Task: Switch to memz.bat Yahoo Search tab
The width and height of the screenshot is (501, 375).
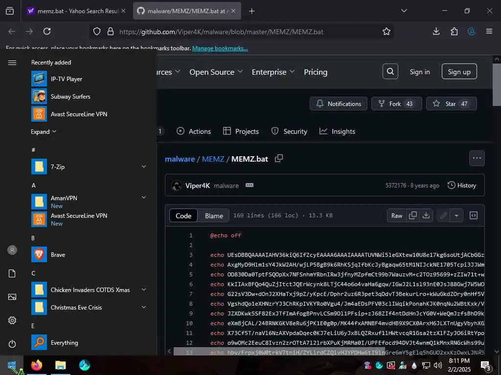Action: tap(76, 11)
